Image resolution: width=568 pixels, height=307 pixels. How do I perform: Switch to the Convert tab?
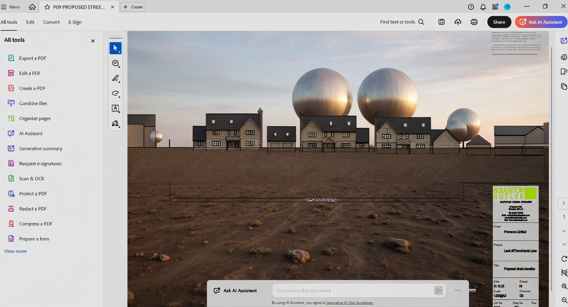[51, 22]
